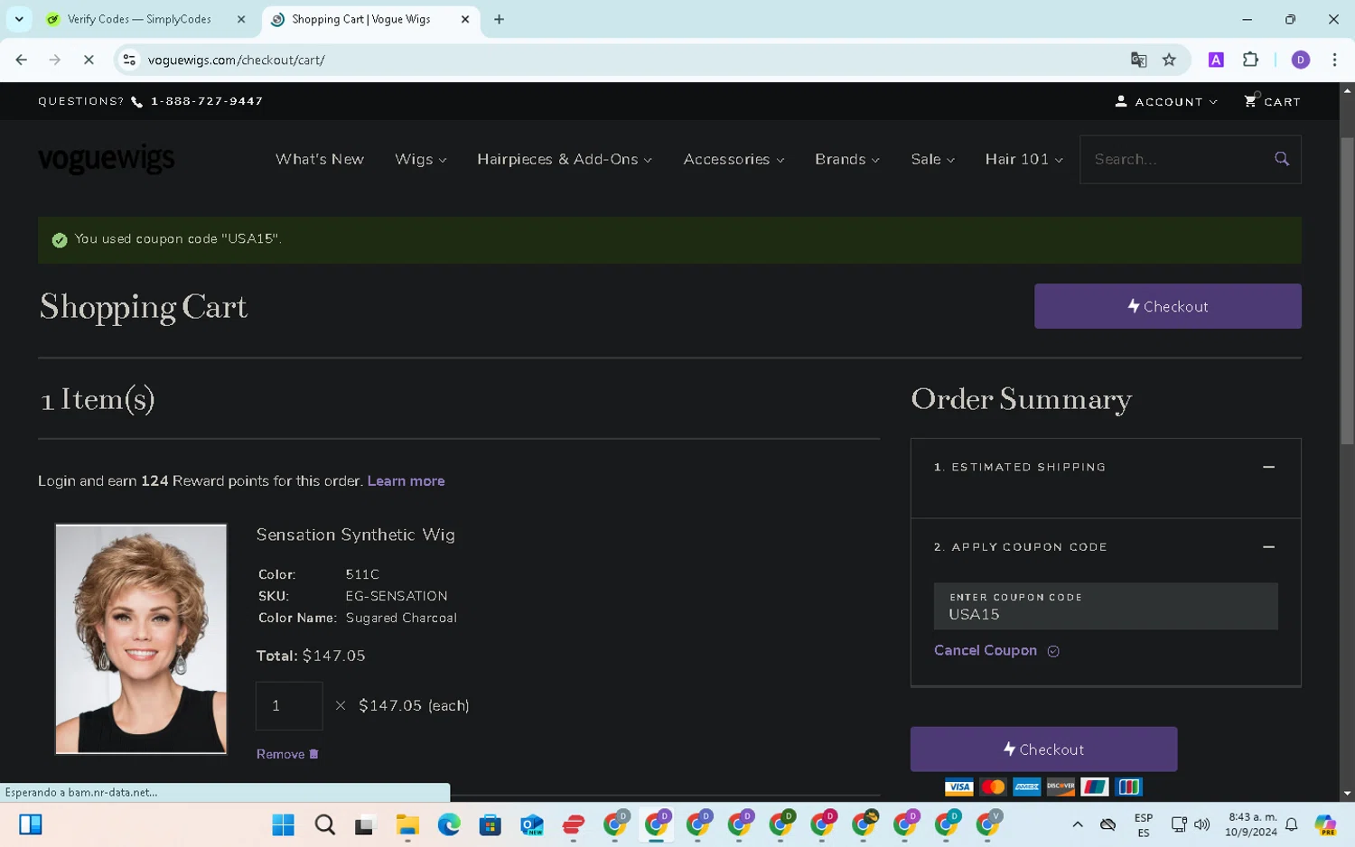Viewport: 1355px width, 847px height.
Task: Open the Chrome three-dot menu
Action: (1334, 60)
